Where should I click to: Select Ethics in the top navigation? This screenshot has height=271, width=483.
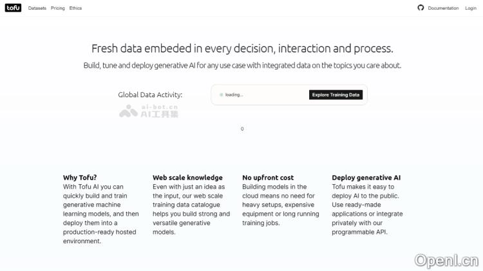tap(75, 8)
